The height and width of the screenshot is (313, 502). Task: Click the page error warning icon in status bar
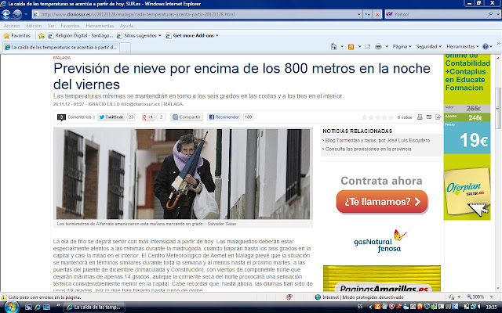[3, 297]
